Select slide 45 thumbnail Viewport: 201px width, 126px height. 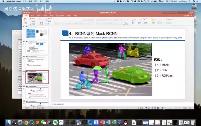(37, 92)
